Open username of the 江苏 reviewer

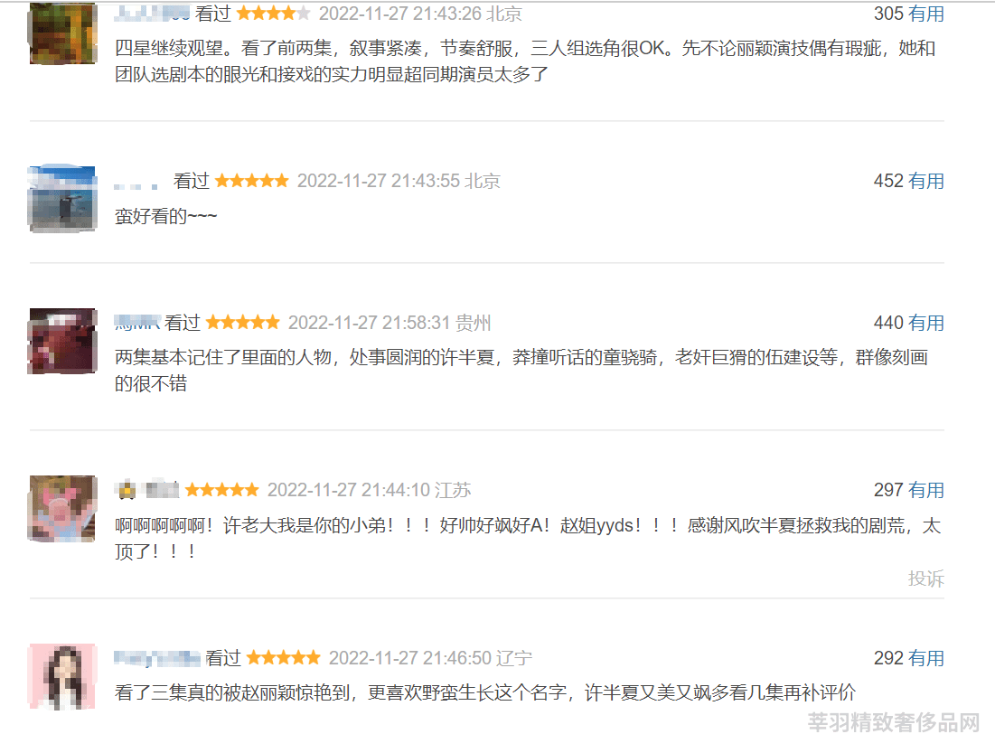tap(147, 490)
